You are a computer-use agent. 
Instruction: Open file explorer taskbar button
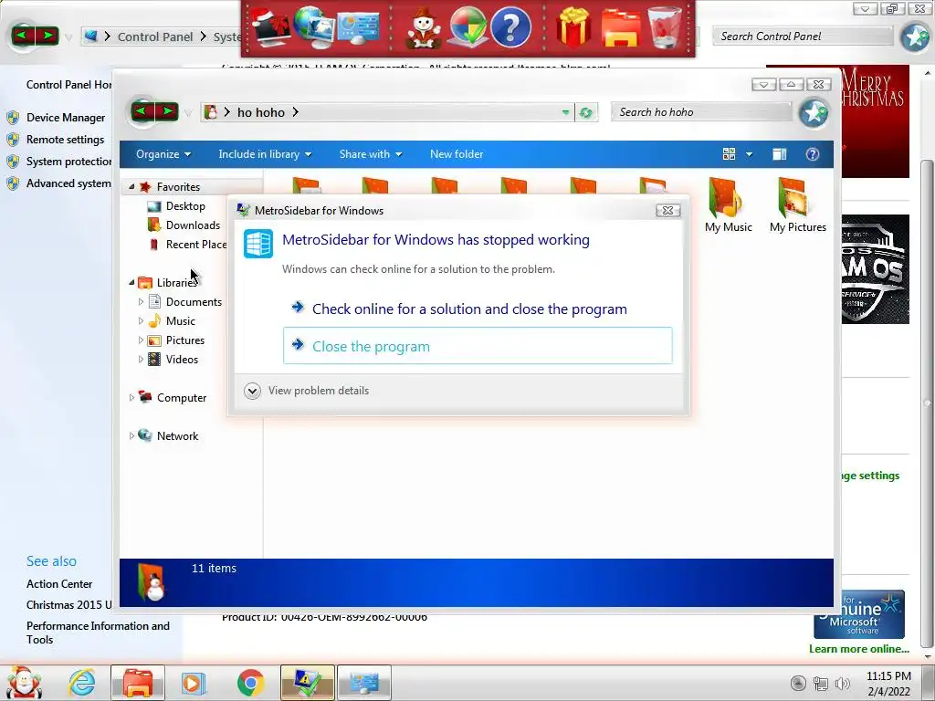(x=137, y=683)
